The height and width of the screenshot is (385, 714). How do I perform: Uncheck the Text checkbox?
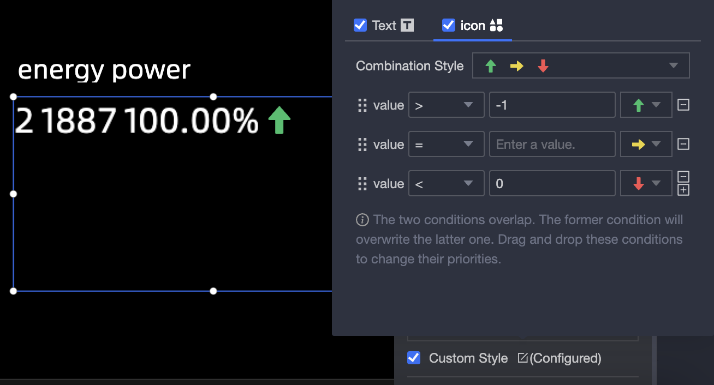pyautogui.click(x=360, y=25)
